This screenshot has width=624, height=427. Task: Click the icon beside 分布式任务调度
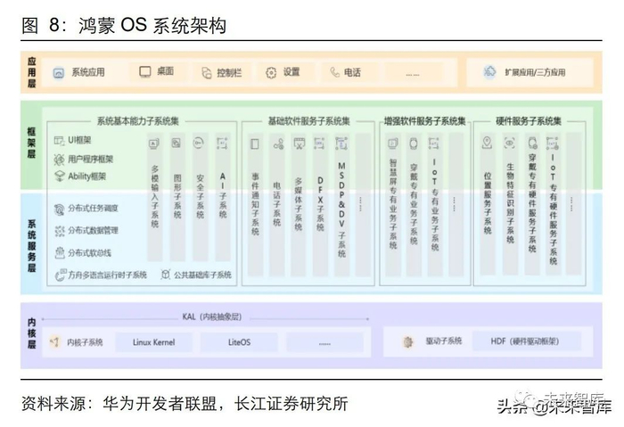pos(60,209)
